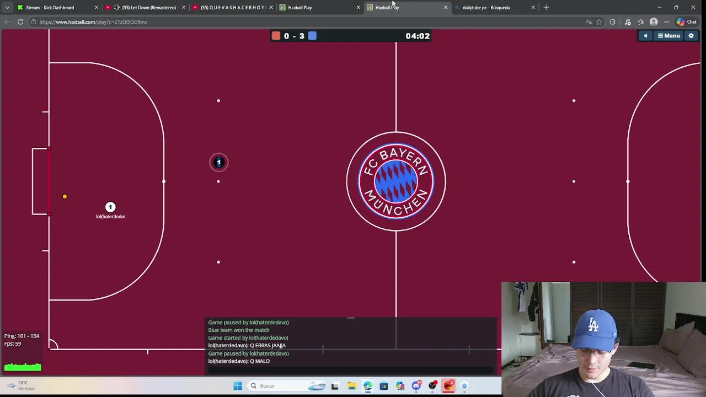
Task: Open Discord from taskbar
Action: pos(416,386)
